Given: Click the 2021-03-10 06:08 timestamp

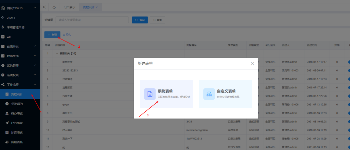Looking at the screenshot, I should point(317,122).
